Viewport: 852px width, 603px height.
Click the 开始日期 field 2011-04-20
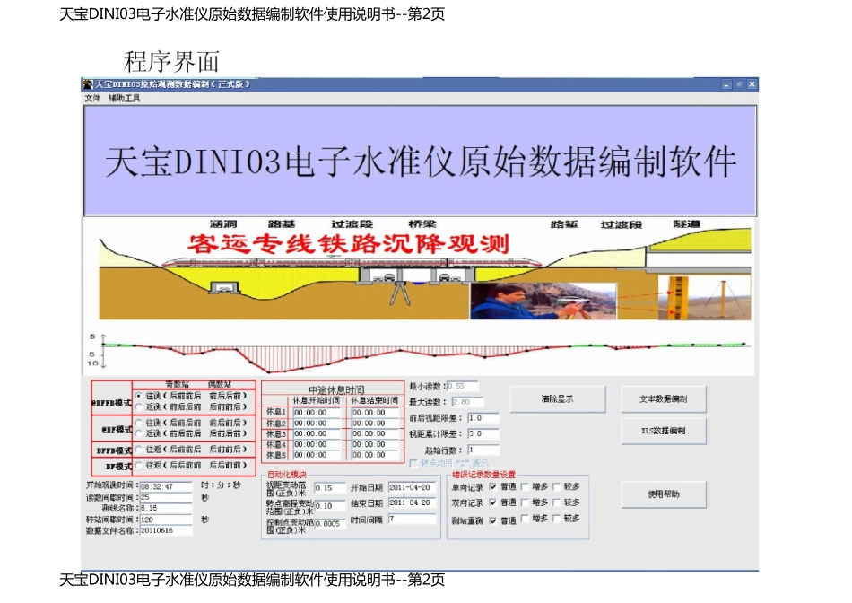point(412,488)
